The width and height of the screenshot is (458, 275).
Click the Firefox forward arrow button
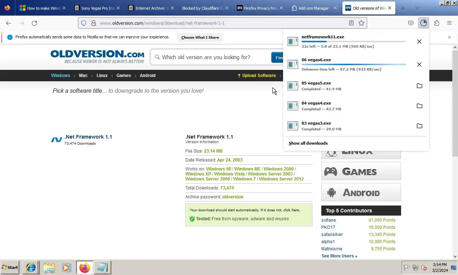(21, 23)
